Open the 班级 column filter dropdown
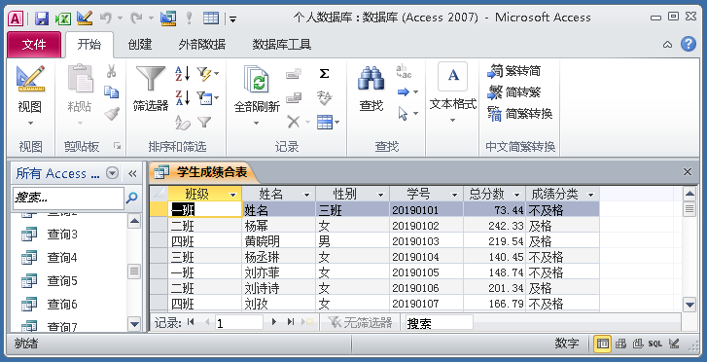The height and width of the screenshot is (362, 707). point(232,195)
